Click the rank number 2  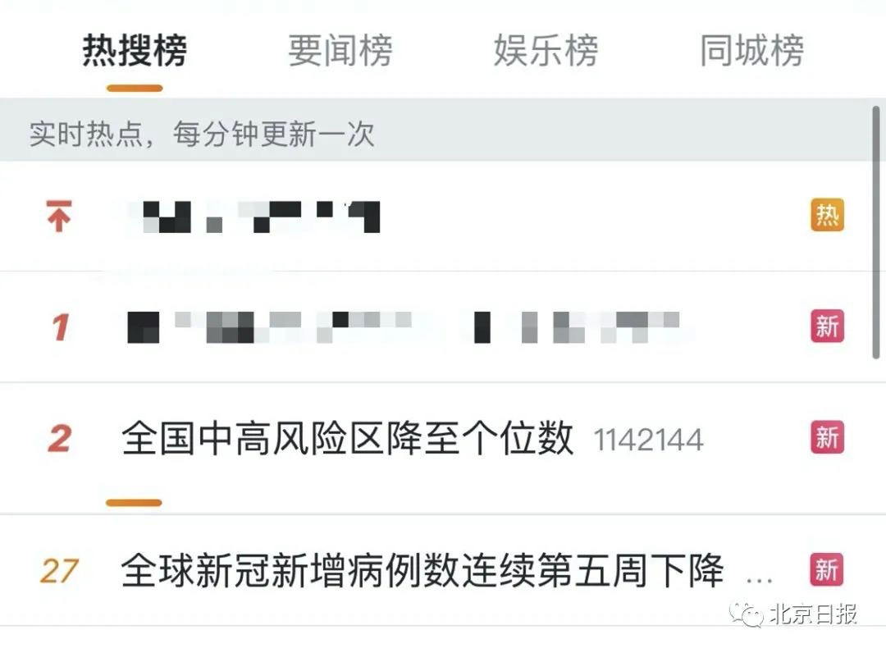pyautogui.click(x=60, y=439)
